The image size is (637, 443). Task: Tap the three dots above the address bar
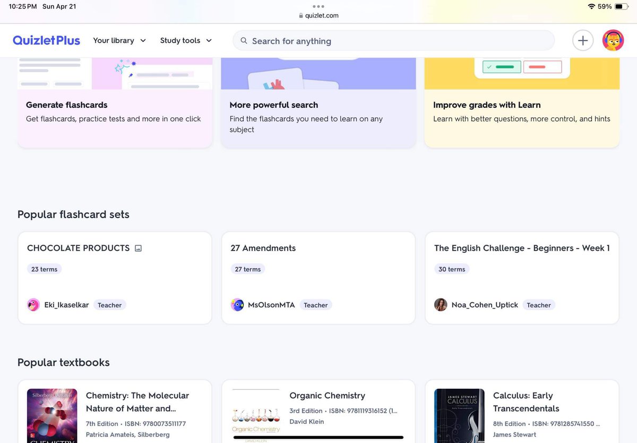tap(318, 6)
